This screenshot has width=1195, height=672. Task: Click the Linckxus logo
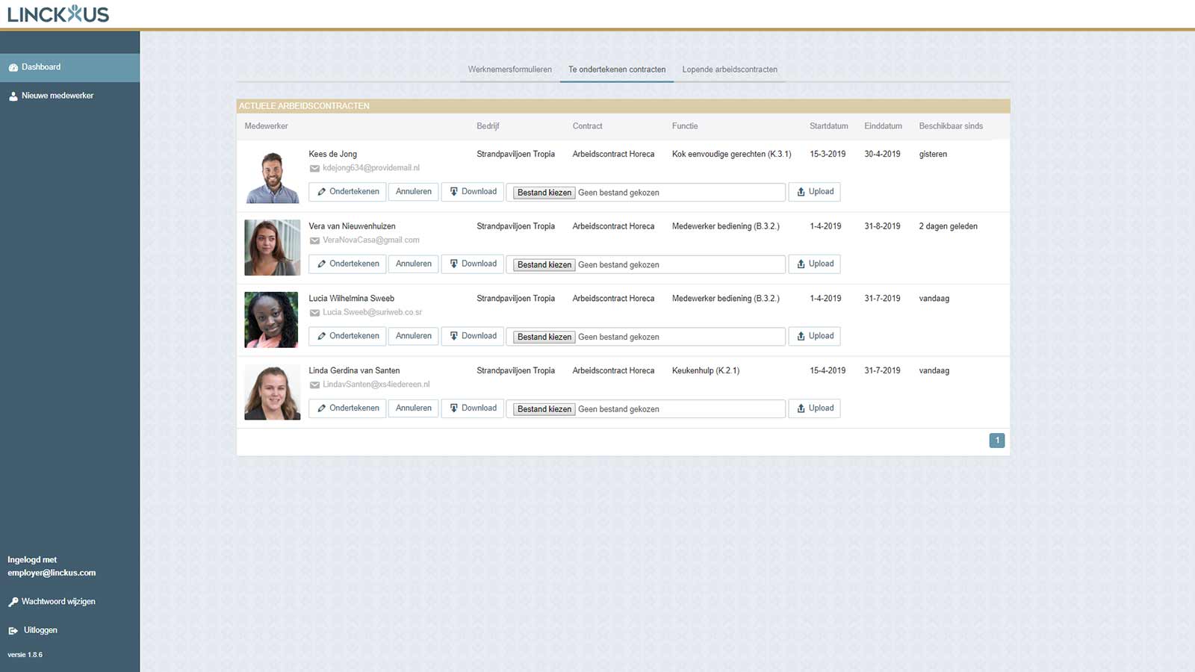point(58,14)
